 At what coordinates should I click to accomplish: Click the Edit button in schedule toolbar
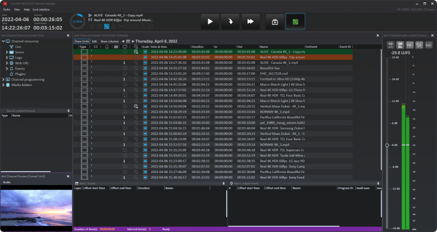point(95,41)
